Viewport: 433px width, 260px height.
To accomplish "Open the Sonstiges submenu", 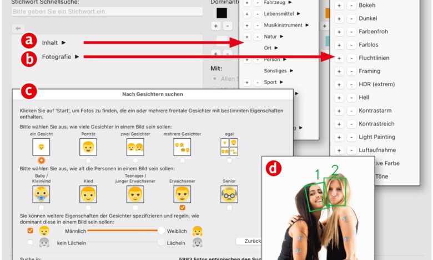I will tap(278, 71).
